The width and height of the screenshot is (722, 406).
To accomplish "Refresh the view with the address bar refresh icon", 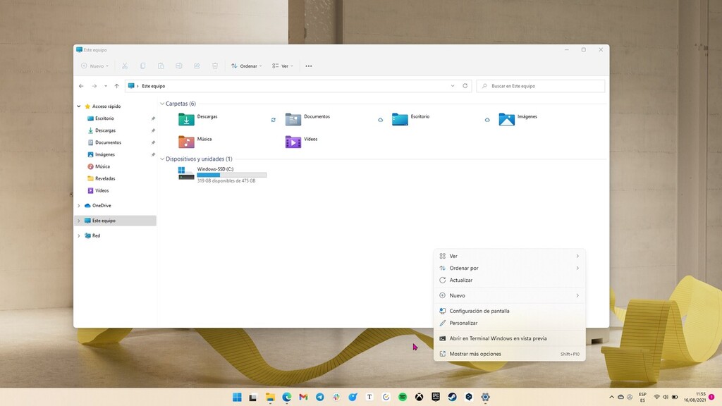I will pyautogui.click(x=465, y=85).
